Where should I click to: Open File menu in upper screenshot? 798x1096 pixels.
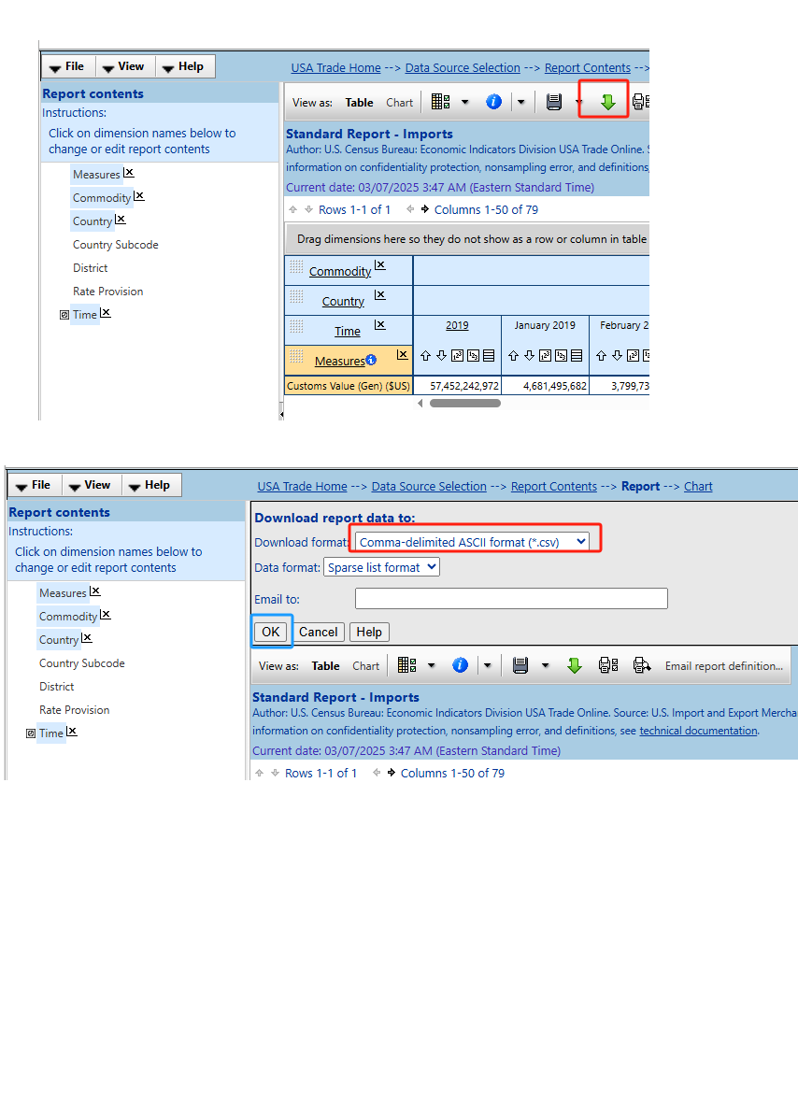click(68, 66)
